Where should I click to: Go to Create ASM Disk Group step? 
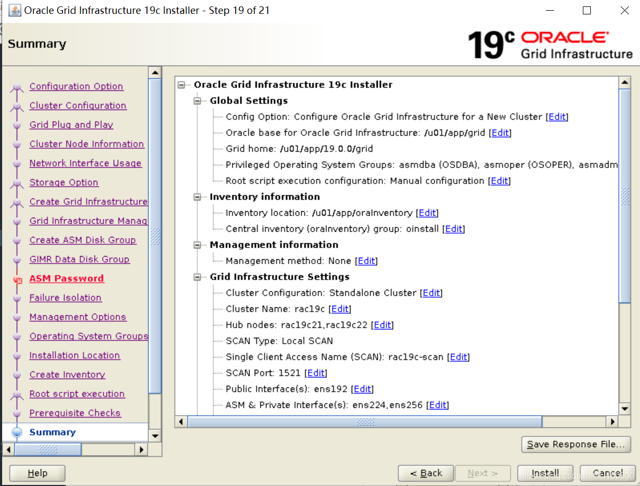[82, 240]
